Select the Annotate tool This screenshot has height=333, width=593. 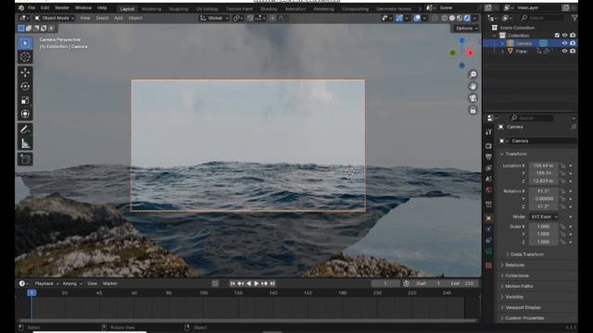coord(25,129)
